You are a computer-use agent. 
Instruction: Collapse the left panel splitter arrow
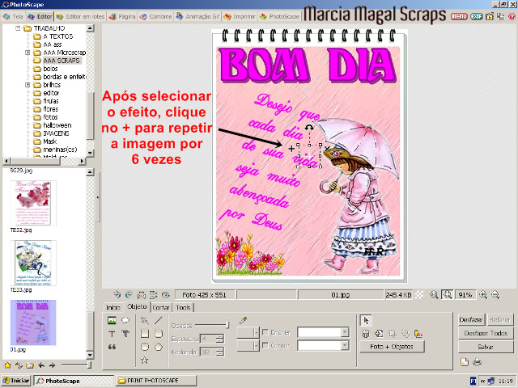pyautogui.click(x=97, y=197)
